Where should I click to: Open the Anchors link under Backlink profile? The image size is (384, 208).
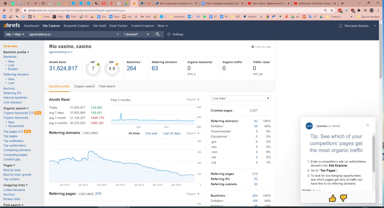pyautogui.click(x=9, y=89)
